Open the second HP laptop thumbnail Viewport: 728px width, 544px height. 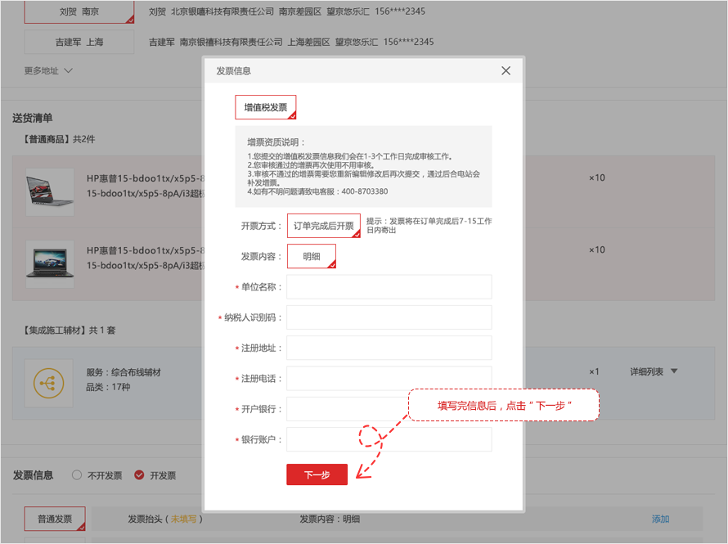[x=49, y=263]
